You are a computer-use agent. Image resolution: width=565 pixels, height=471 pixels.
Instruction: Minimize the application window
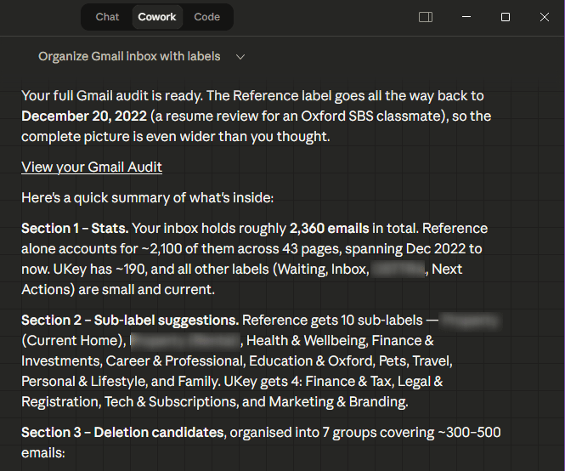pos(466,17)
